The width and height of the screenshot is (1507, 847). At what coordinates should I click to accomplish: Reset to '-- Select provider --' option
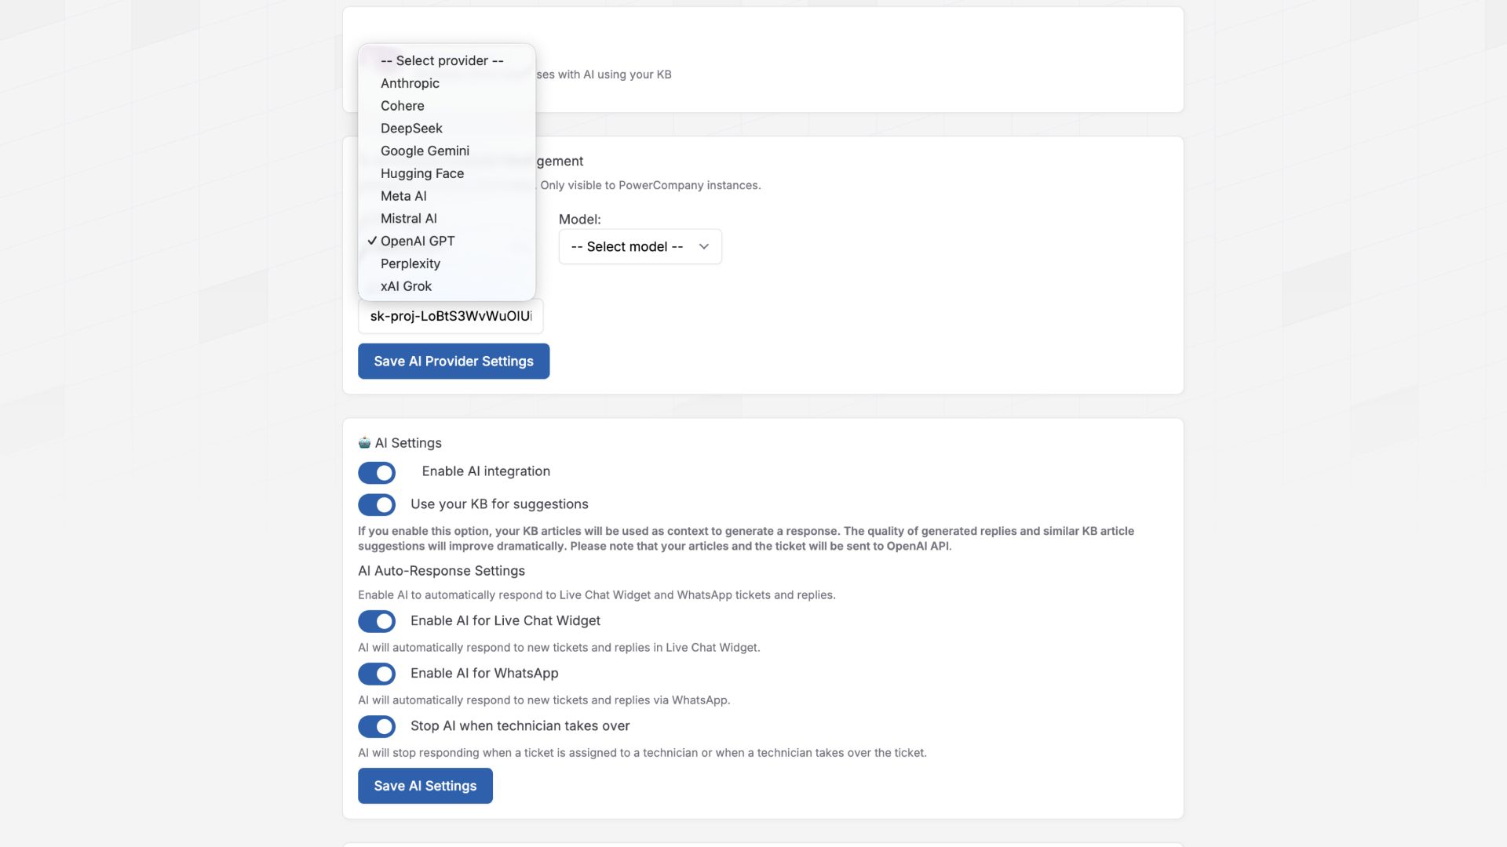pos(441,60)
